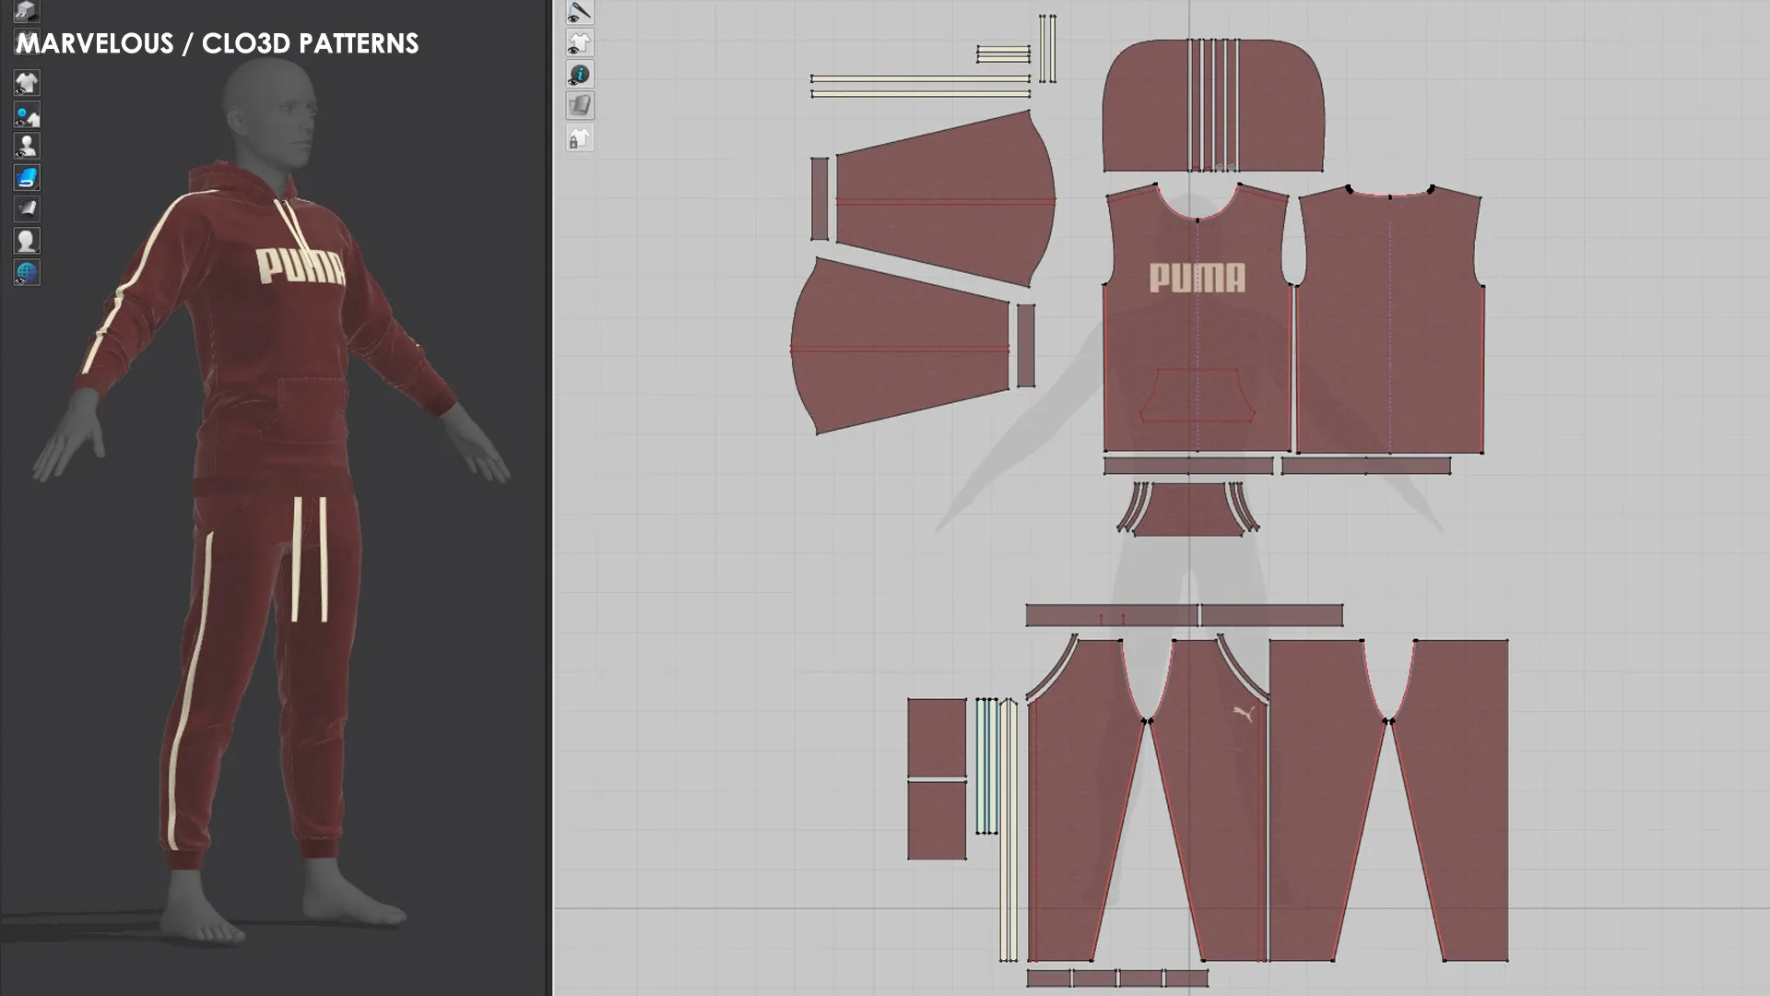Open the avatar render style head icon
Viewport: 1770px width, 996px height.
[27, 241]
